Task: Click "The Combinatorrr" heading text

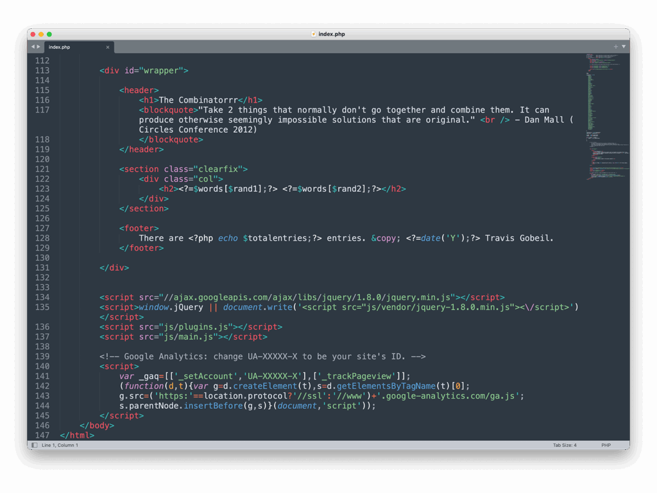Action: point(198,100)
